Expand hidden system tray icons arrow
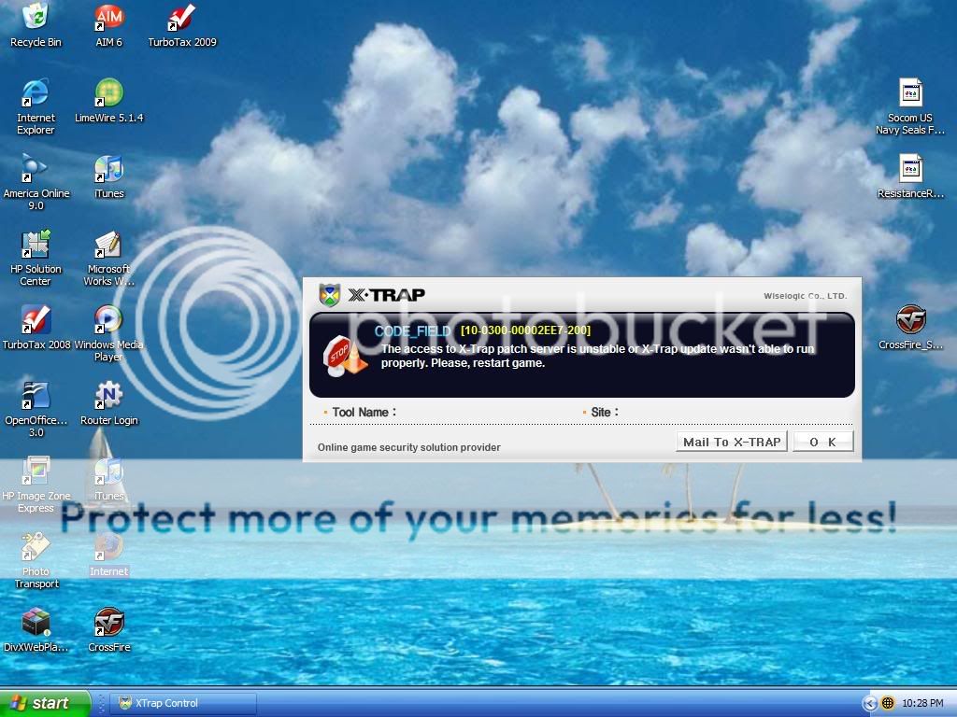 (x=869, y=703)
